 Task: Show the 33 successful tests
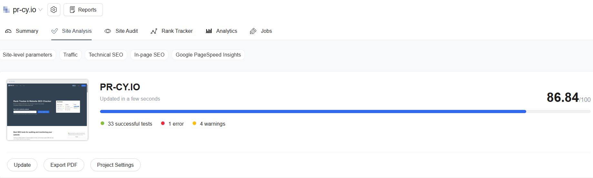click(x=130, y=124)
